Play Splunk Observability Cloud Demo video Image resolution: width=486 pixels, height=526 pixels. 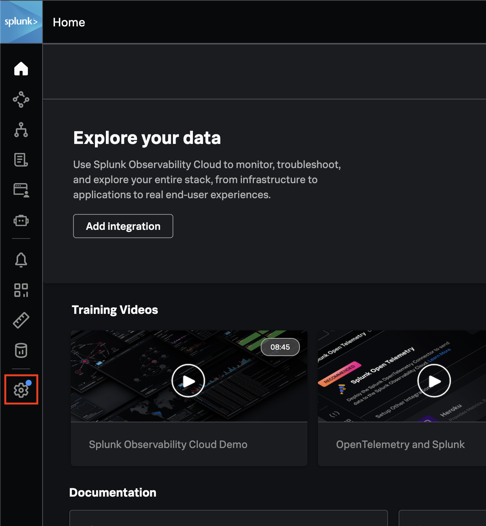coord(188,381)
